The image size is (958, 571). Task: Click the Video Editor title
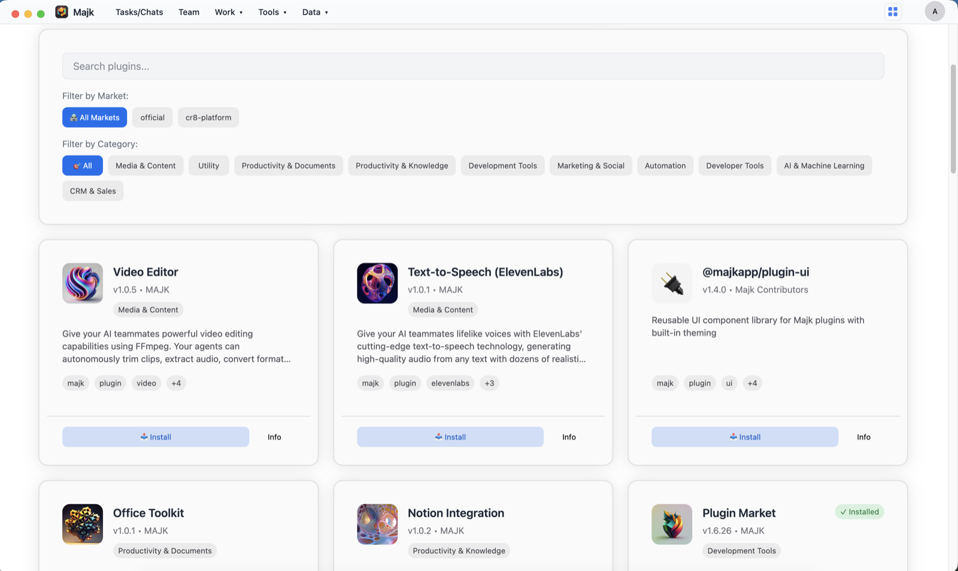pos(145,272)
